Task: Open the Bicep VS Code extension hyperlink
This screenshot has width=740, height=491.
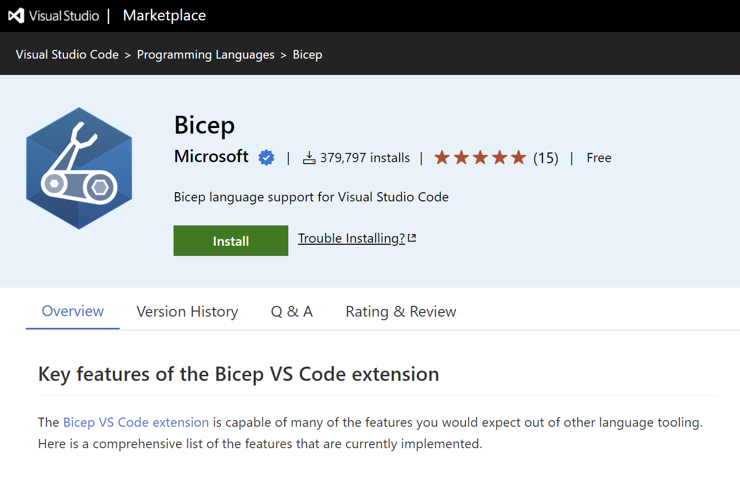Action: tap(136, 422)
